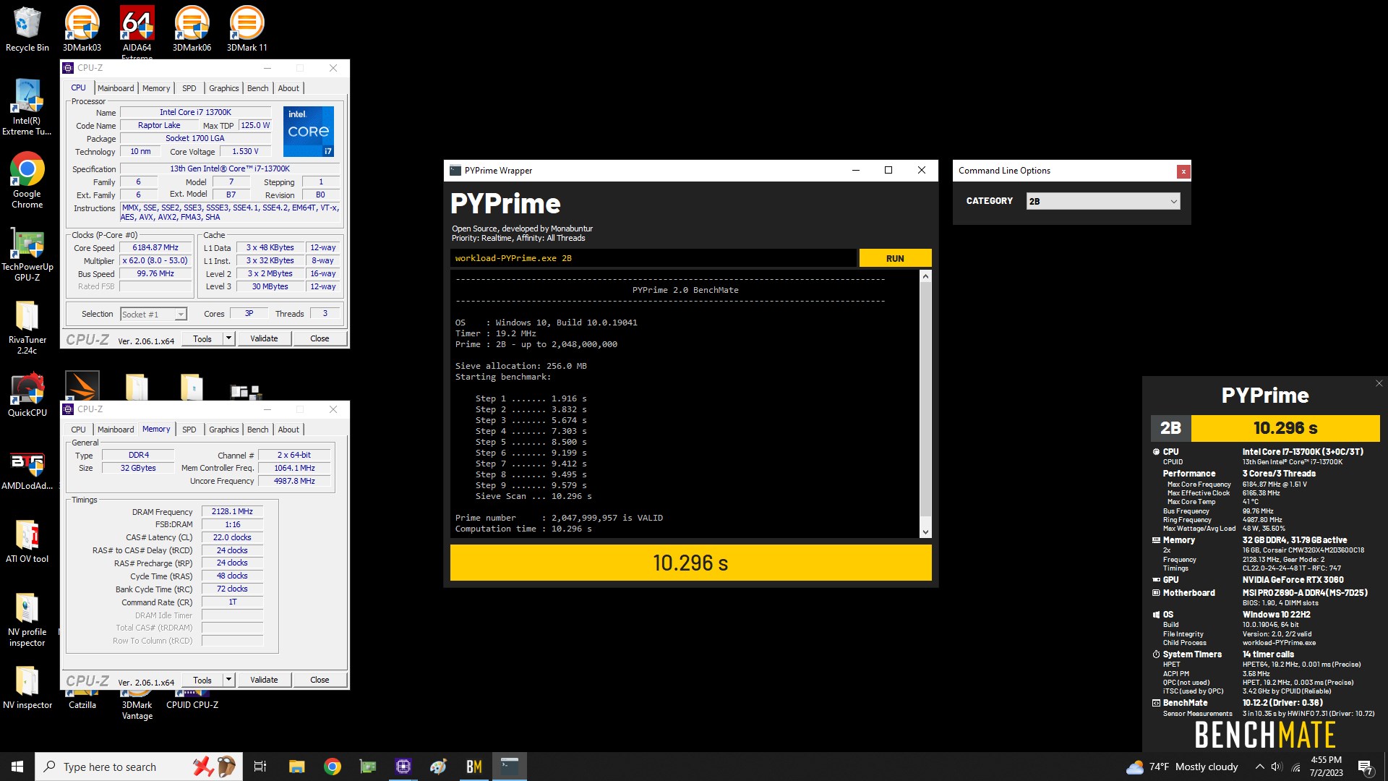Image resolution: width=1388 pixels, height=781 pixels.
Task: Open the Socket #1 selection dropdown
Action: click(x=153, y=314)
